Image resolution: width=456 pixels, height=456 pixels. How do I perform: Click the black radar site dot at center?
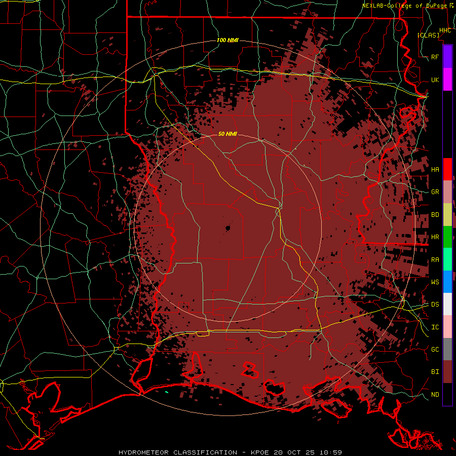(227, 227)
